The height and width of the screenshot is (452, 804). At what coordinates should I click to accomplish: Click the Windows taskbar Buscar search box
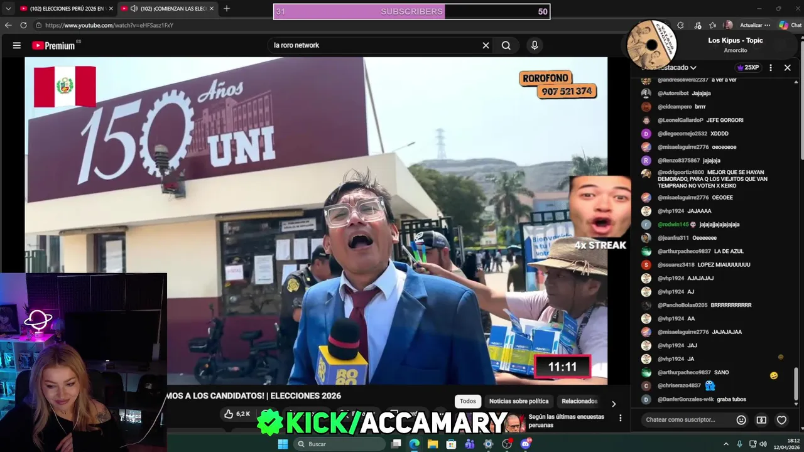(x=339, y=444)
